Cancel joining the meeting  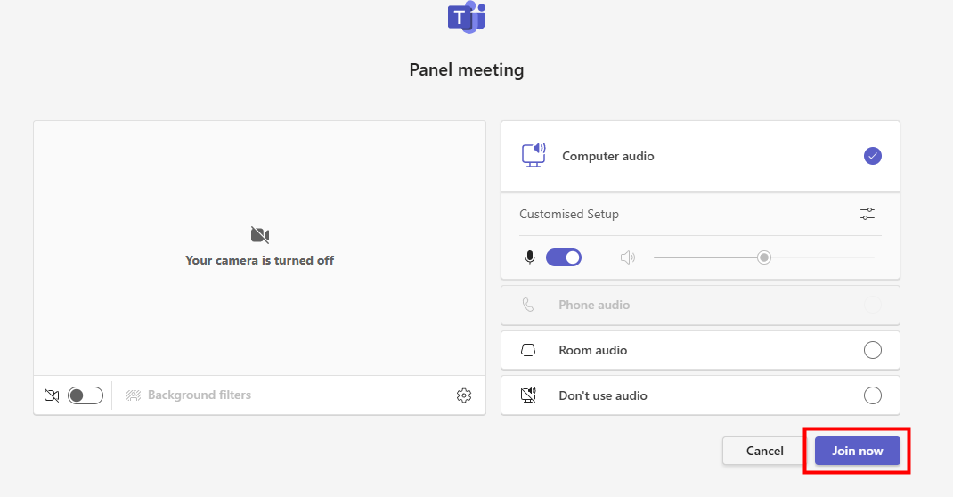764,451
